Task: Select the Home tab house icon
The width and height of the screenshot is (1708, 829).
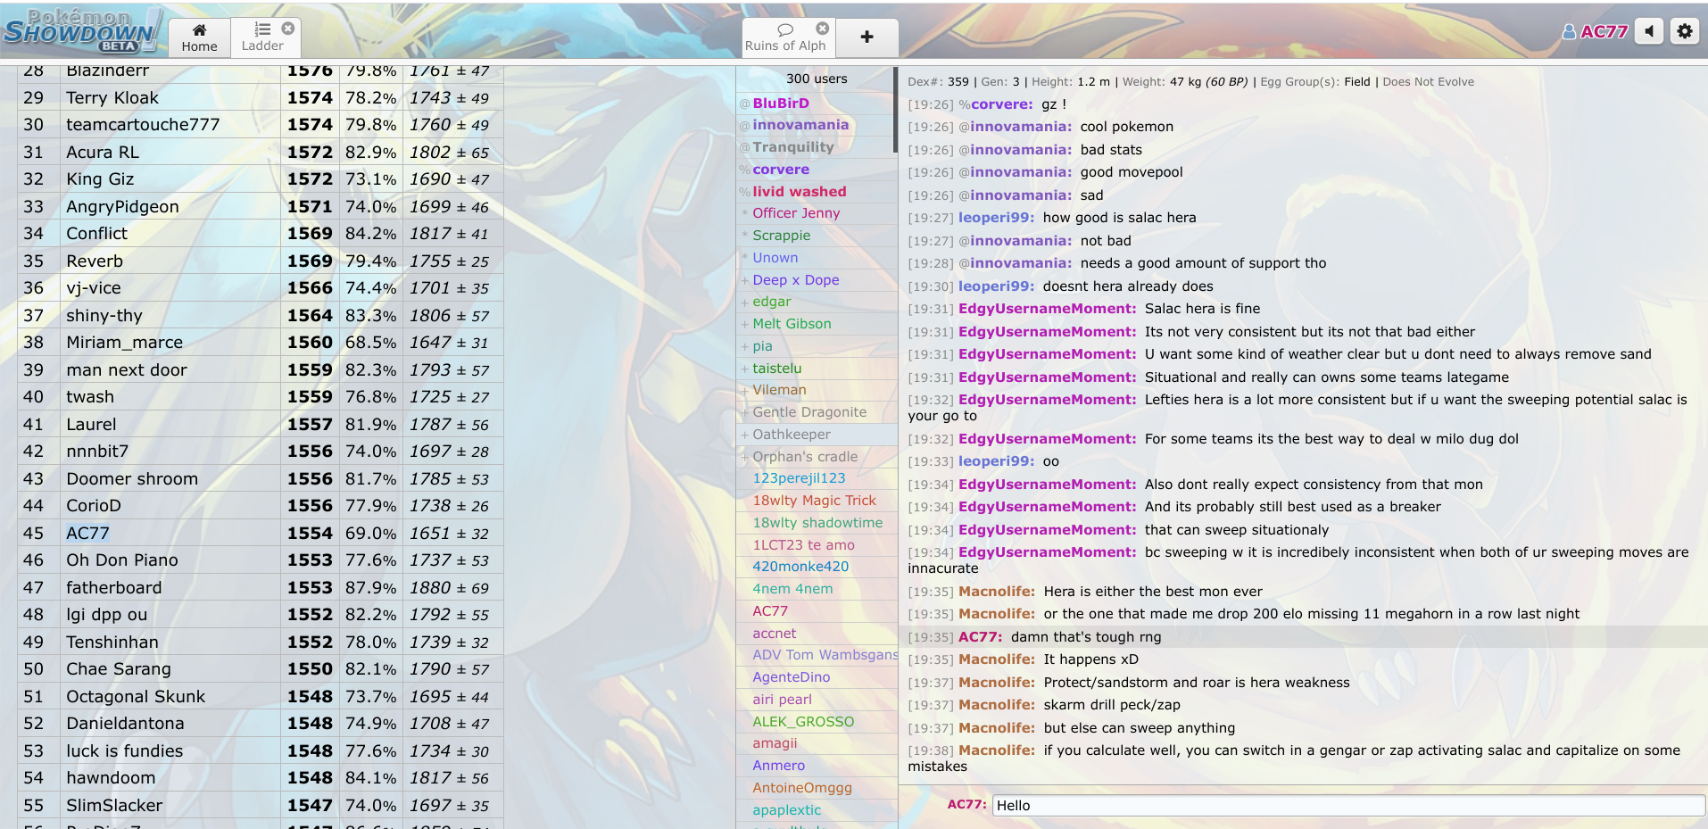Action: [198, 29]
